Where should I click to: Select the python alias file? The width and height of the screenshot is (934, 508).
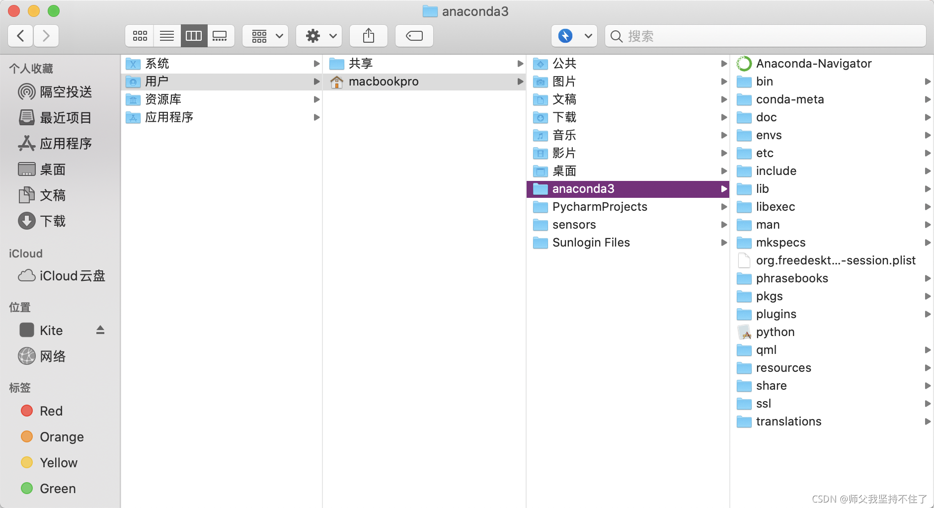click(832, 332)
